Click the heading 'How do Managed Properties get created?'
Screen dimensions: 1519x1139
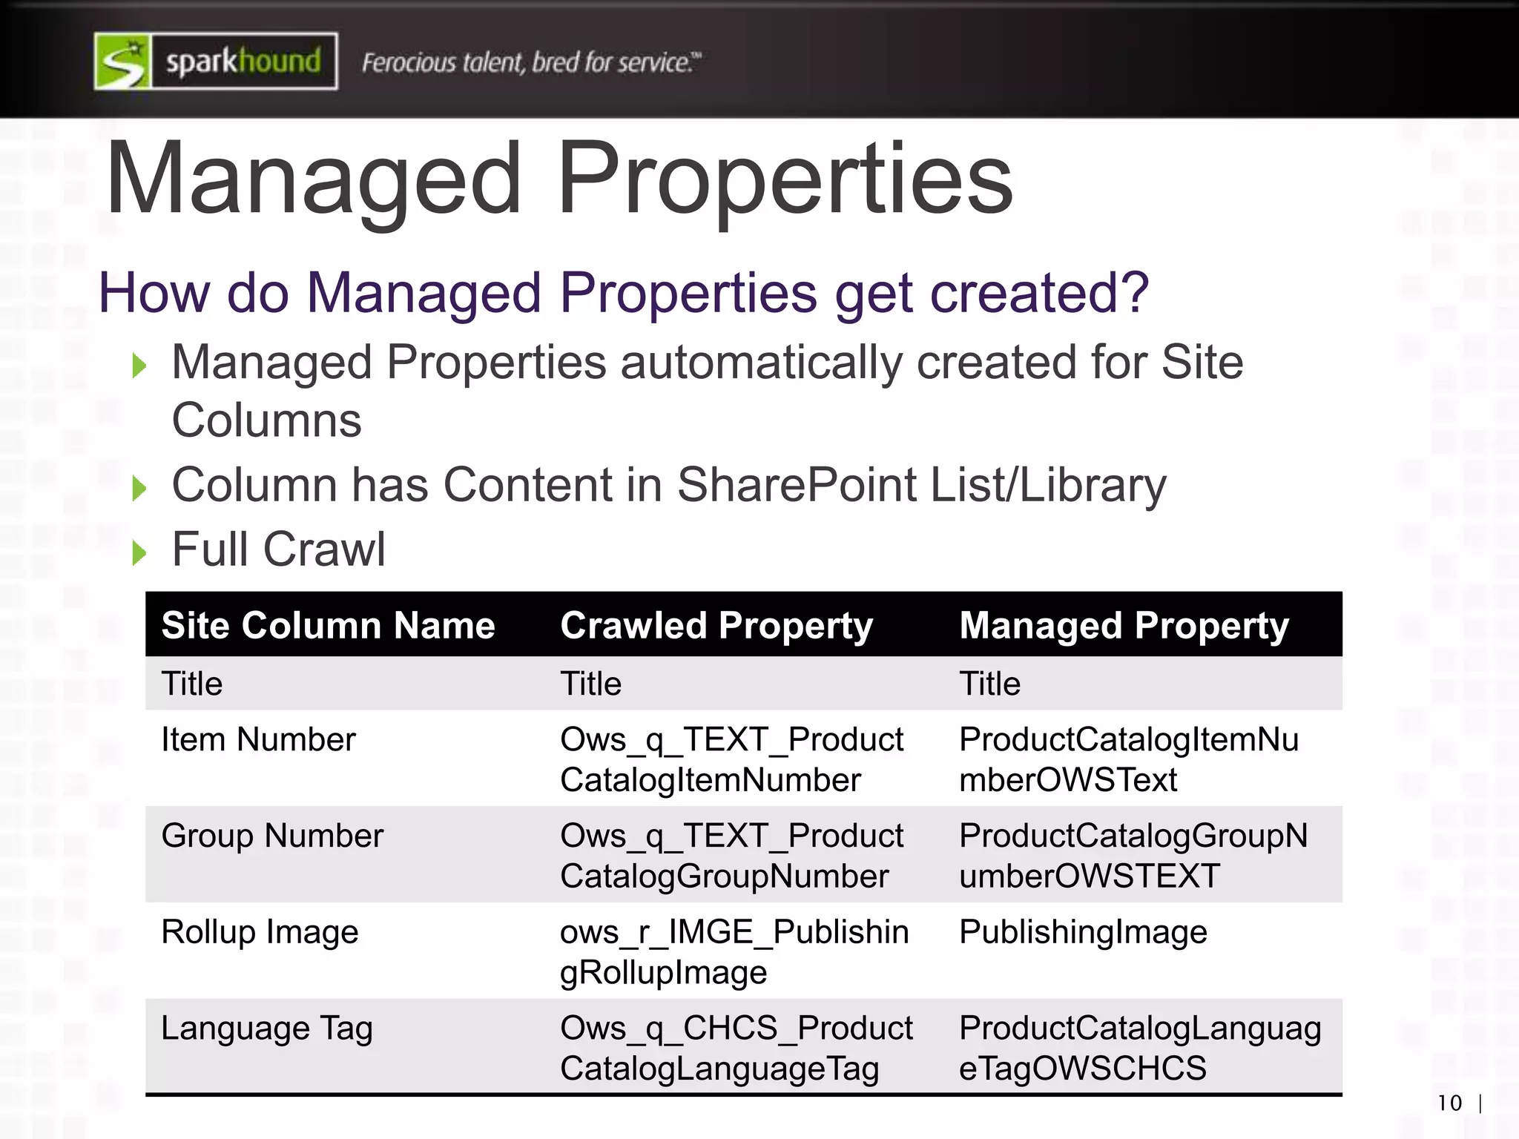(x=624, y=292)
